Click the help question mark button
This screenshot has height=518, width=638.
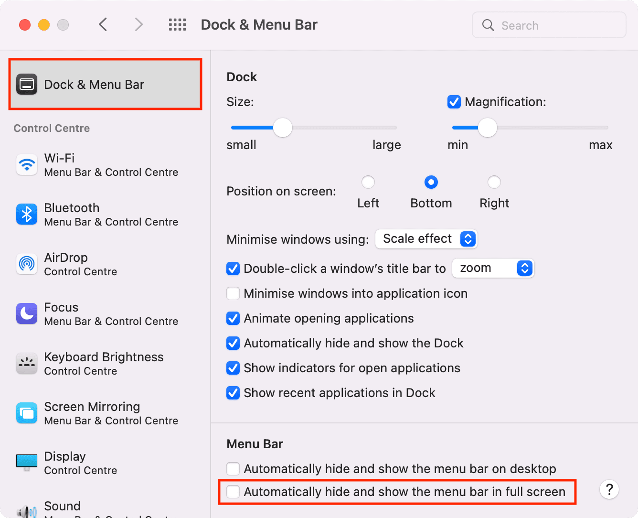point(609,490)
